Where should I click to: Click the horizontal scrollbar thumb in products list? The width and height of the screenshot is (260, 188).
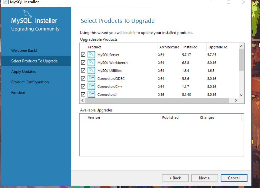tap(157, 100)
